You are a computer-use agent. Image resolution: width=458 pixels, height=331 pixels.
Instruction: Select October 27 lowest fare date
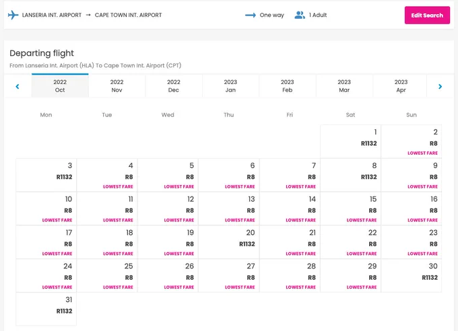coord(229,276)
